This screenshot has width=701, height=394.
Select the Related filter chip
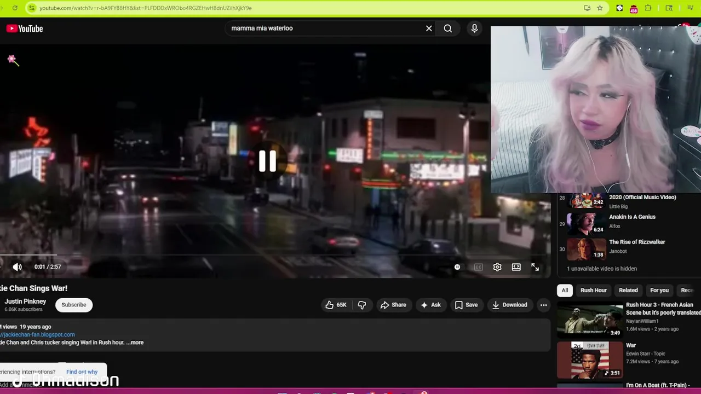tap(628, 291)
